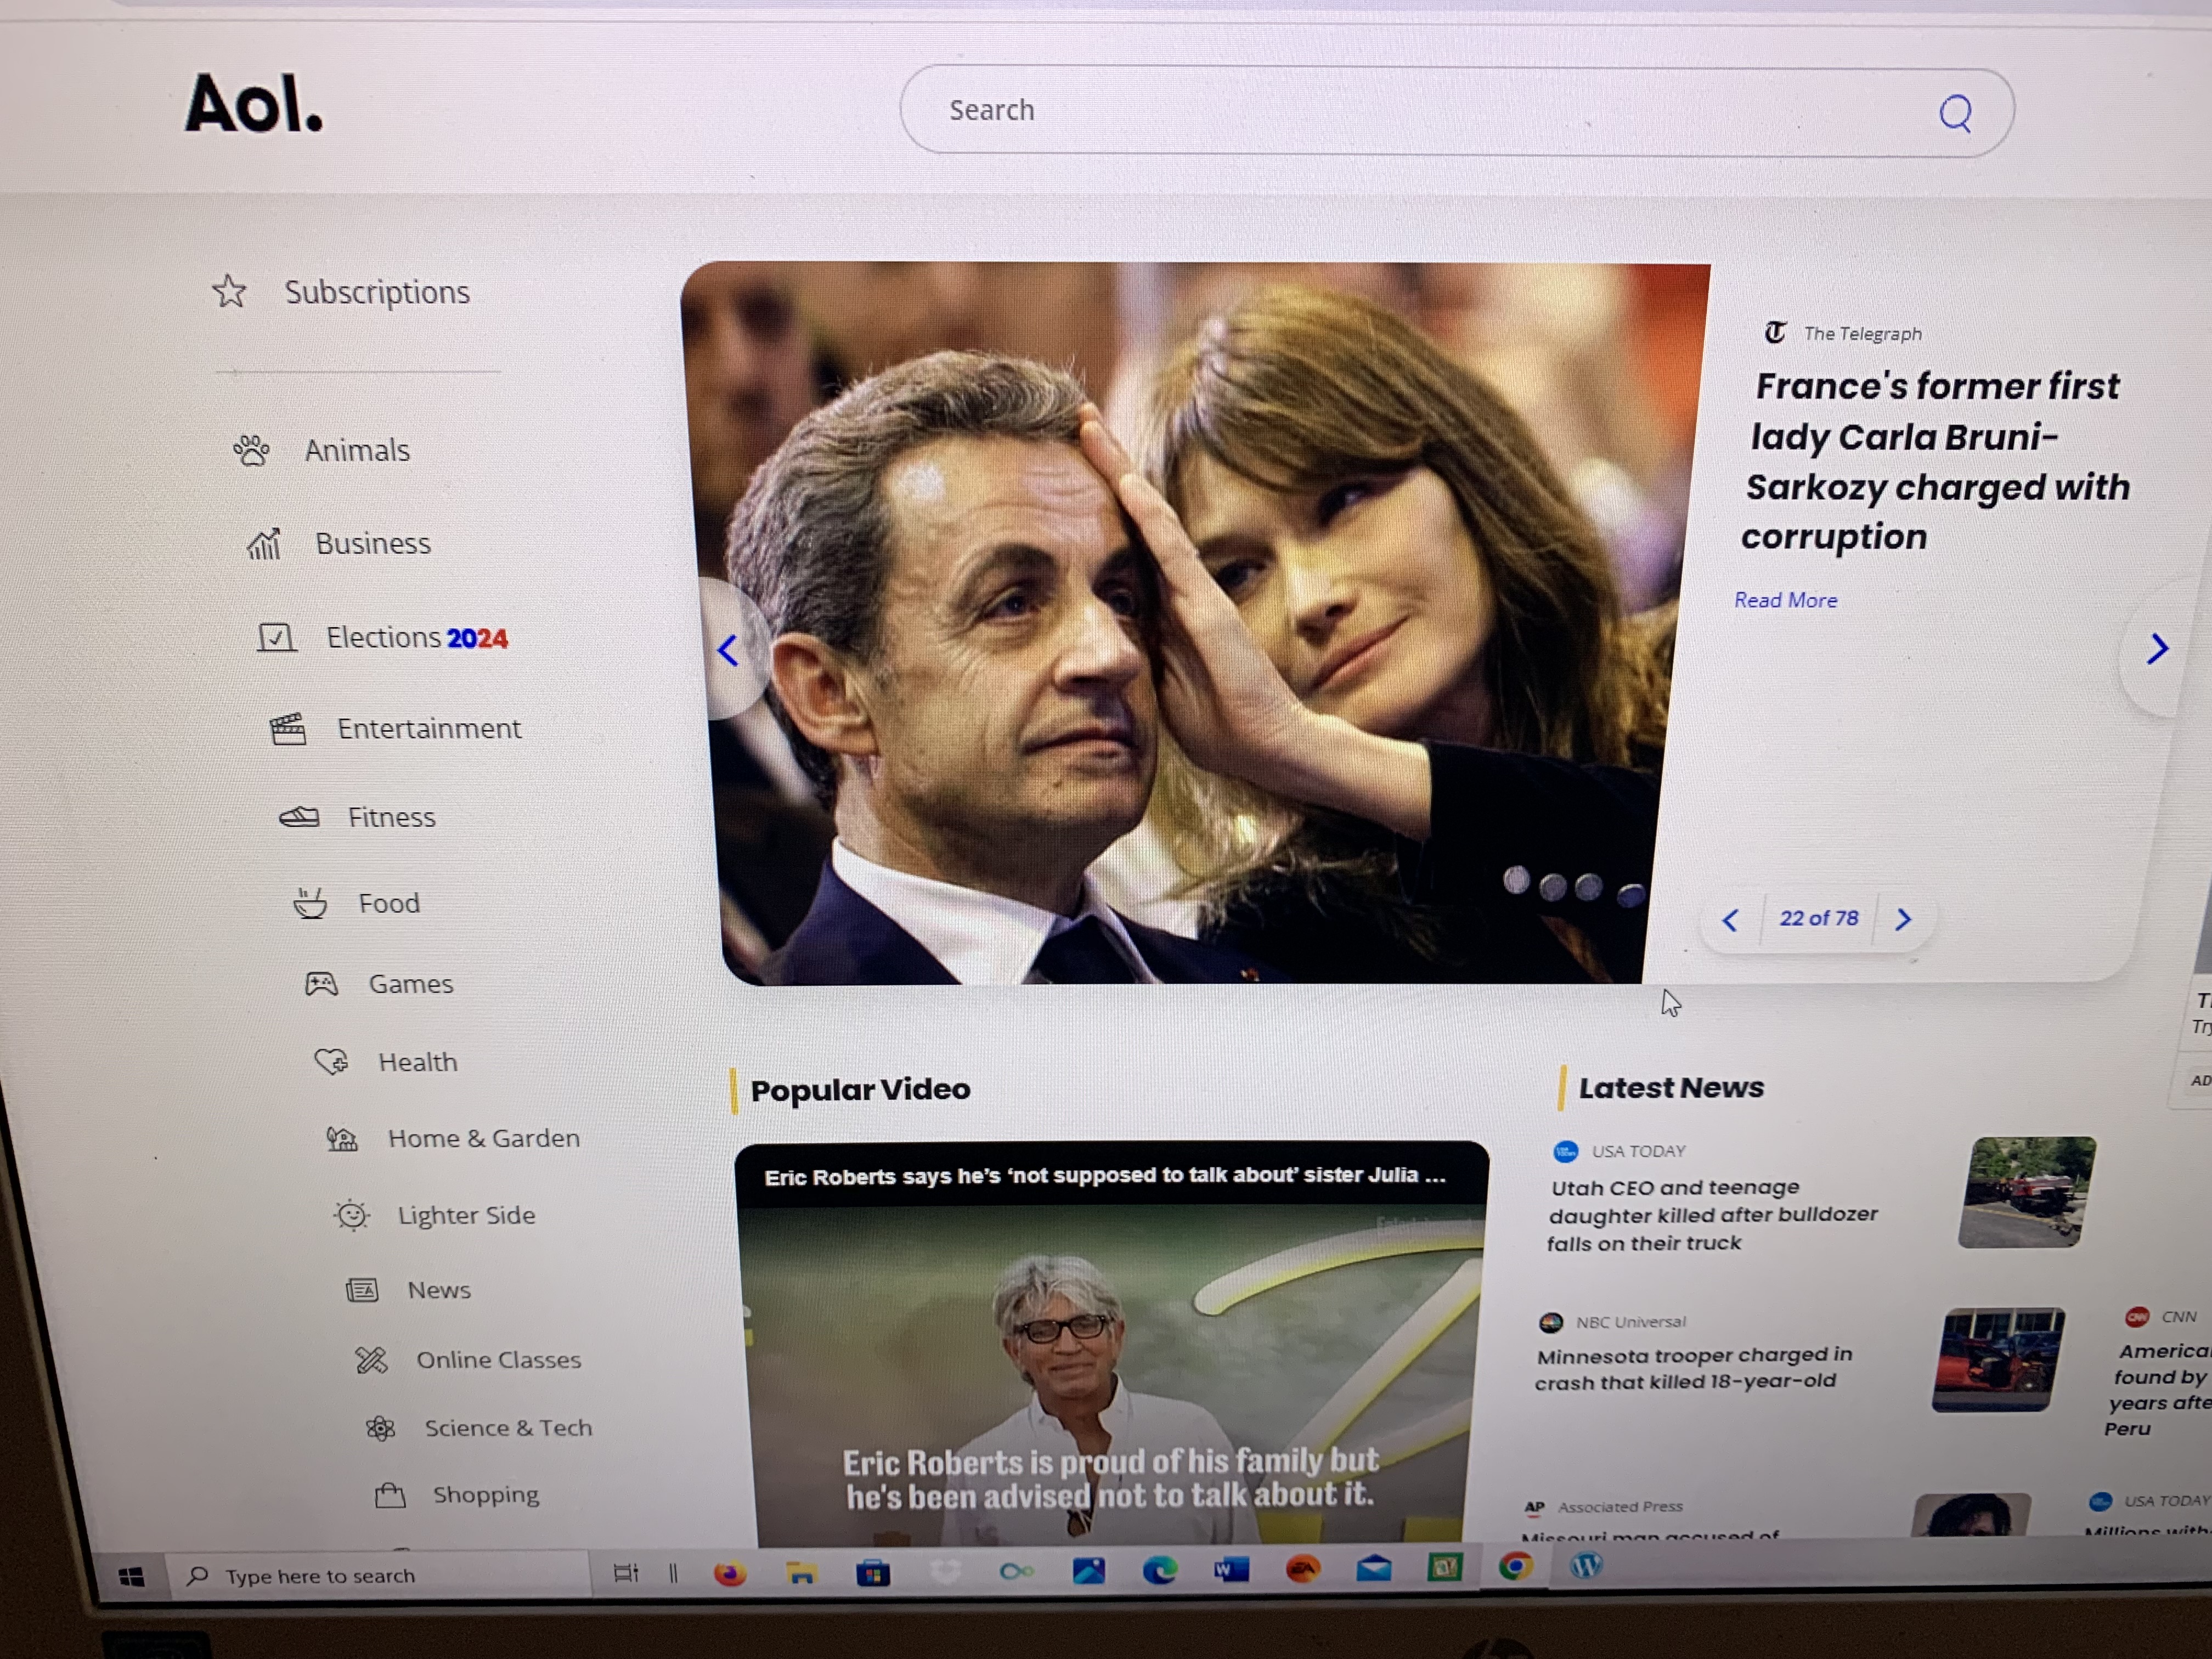Click the Home & Garden icon
2212x1659 pixels.
[342, 1138]
